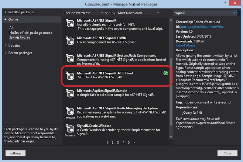Select the Search Results node
The image size is (243, 162).
[x=19, y=38]
